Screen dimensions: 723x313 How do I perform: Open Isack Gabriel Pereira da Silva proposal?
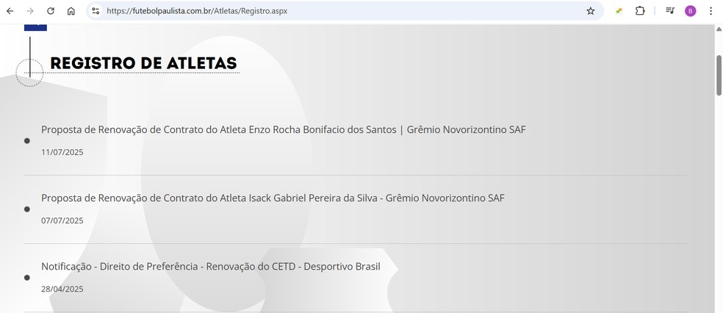coord(273,198)
